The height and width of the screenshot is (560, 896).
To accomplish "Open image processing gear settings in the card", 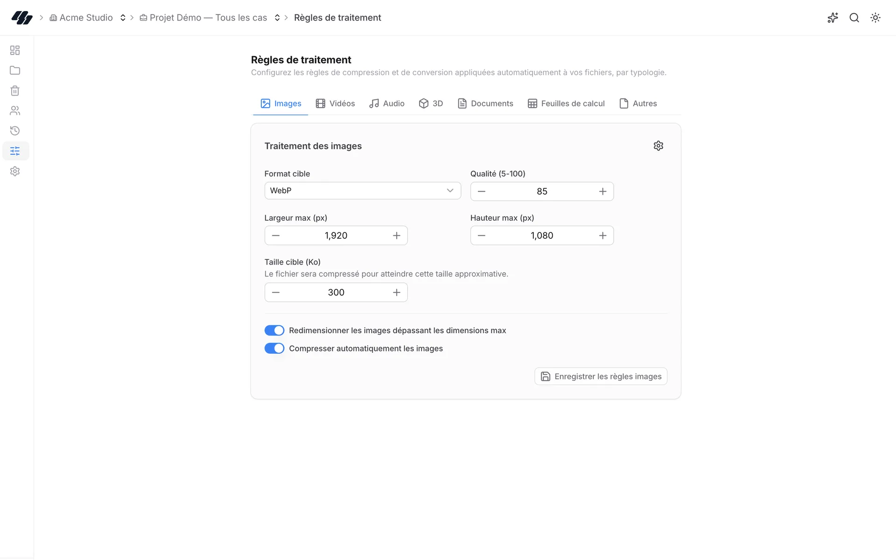I will pyautogui.click(x=658, y=146).
